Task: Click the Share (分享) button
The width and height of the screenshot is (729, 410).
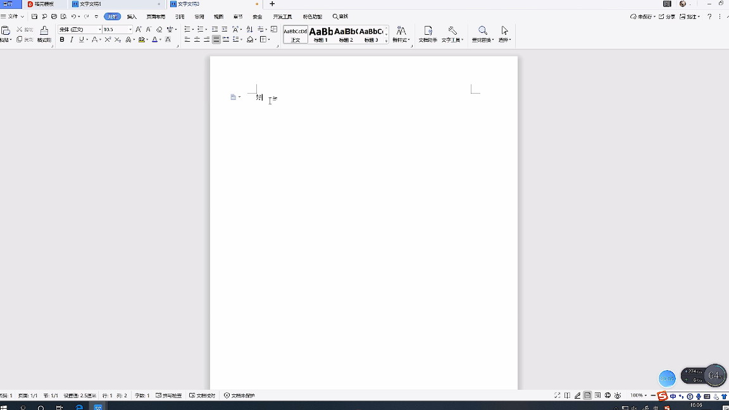Action: [x=667, y=16]
